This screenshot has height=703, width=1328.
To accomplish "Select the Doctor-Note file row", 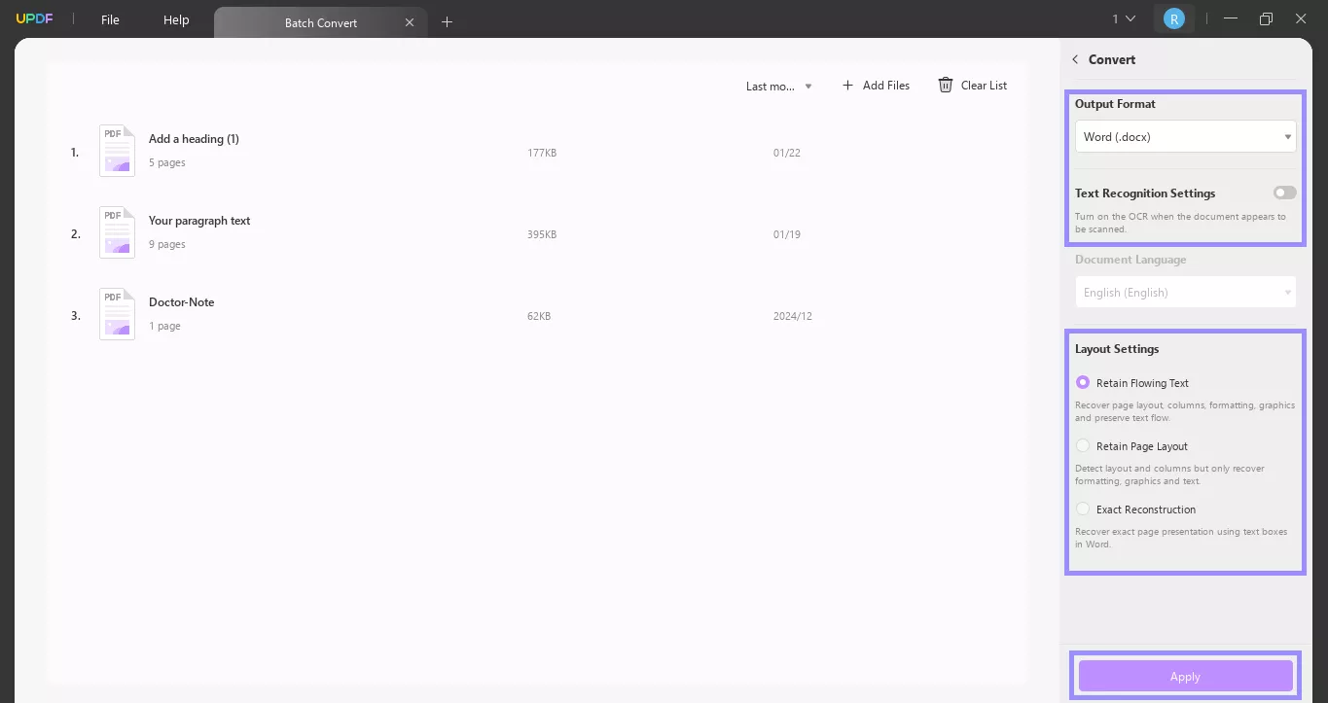I will coord(389,313).
